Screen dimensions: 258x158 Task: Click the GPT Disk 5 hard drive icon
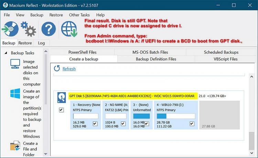coord(62,98)
